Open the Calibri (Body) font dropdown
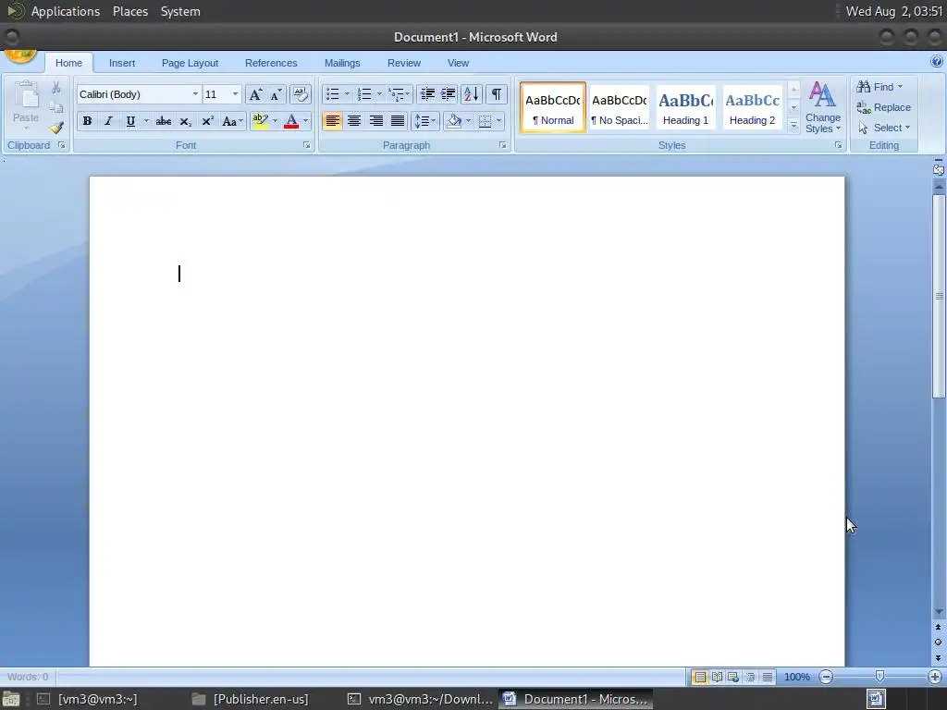The width and height of the screenshot is (947, 710). [x=195, y=94]
